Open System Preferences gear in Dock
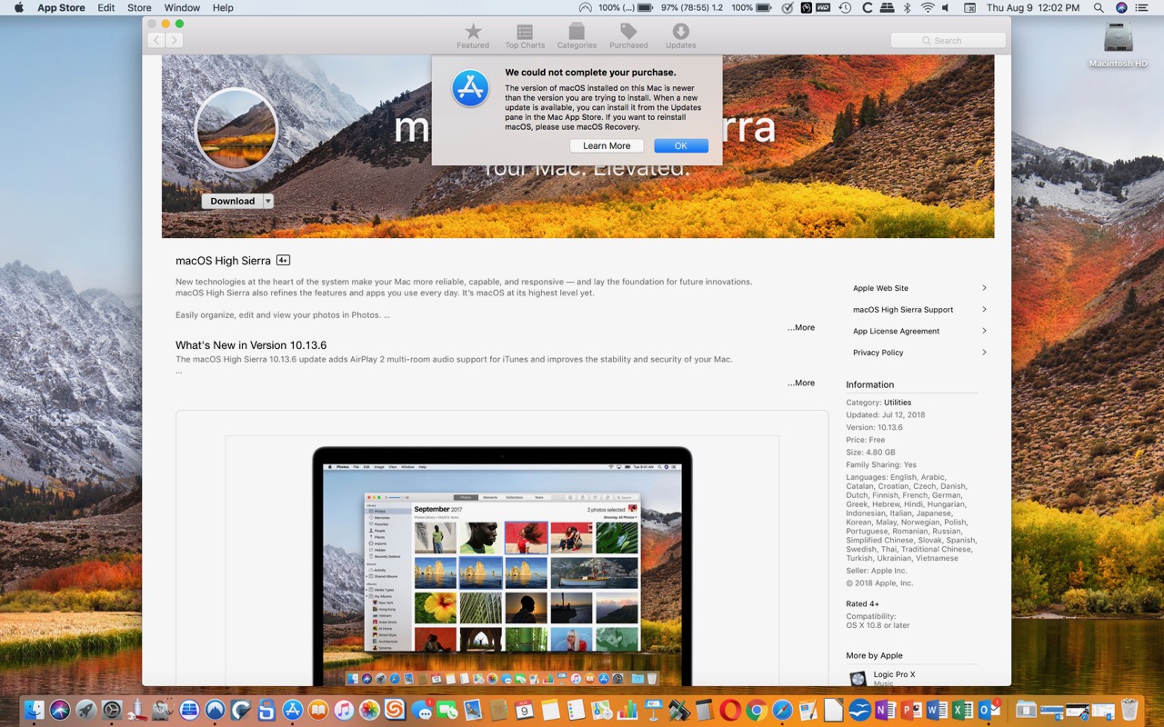The image size is (1164, 727). 111,710
